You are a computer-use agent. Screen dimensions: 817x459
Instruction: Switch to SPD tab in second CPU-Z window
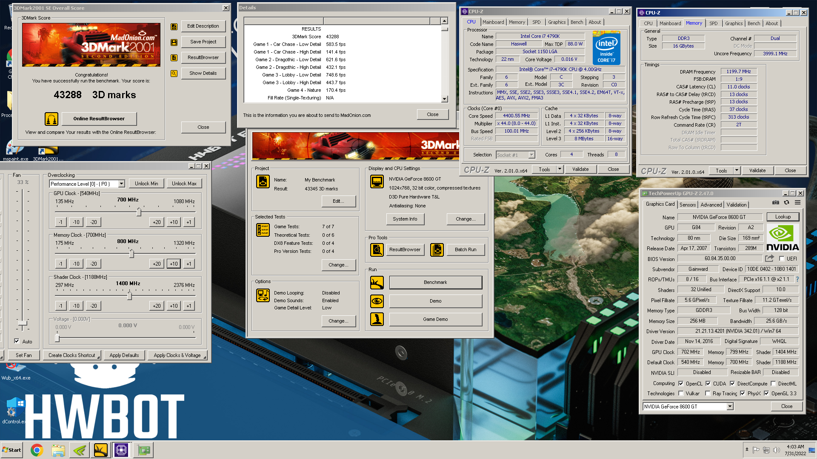(x=713, y=23)
